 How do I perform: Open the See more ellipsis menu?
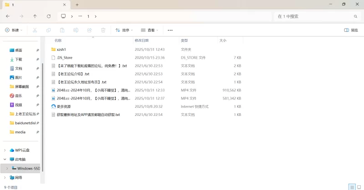click(x=170, y=30)
